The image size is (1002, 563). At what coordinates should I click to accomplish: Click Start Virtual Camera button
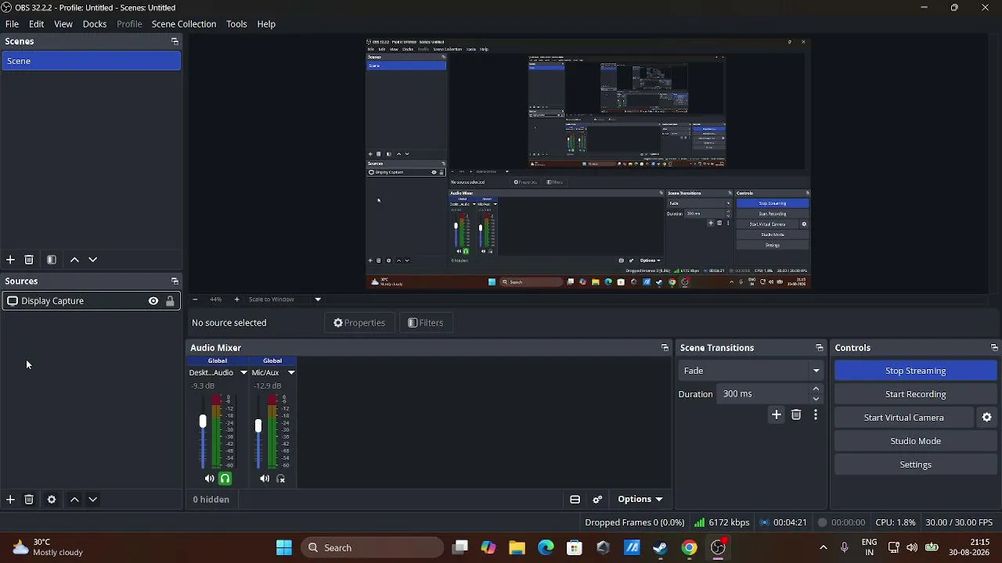(x=903, y=418)
